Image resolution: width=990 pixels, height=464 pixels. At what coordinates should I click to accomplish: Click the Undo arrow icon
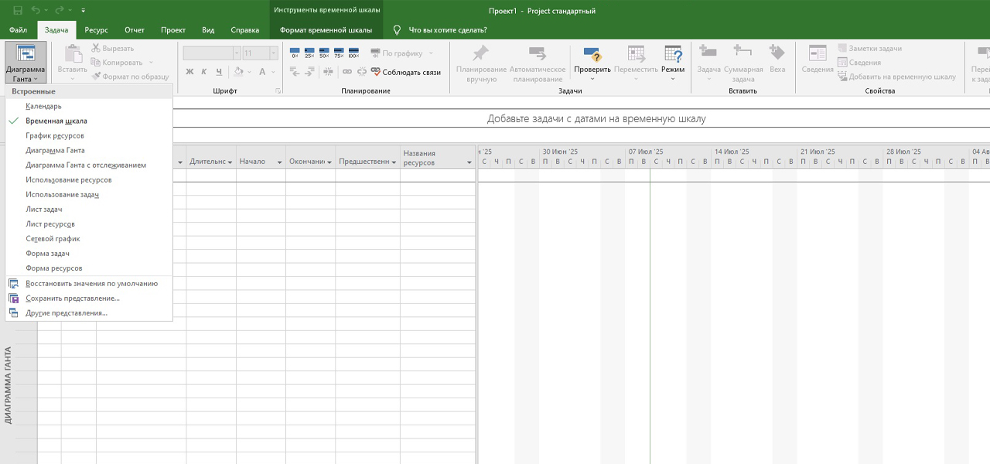[x=36, y=11]
